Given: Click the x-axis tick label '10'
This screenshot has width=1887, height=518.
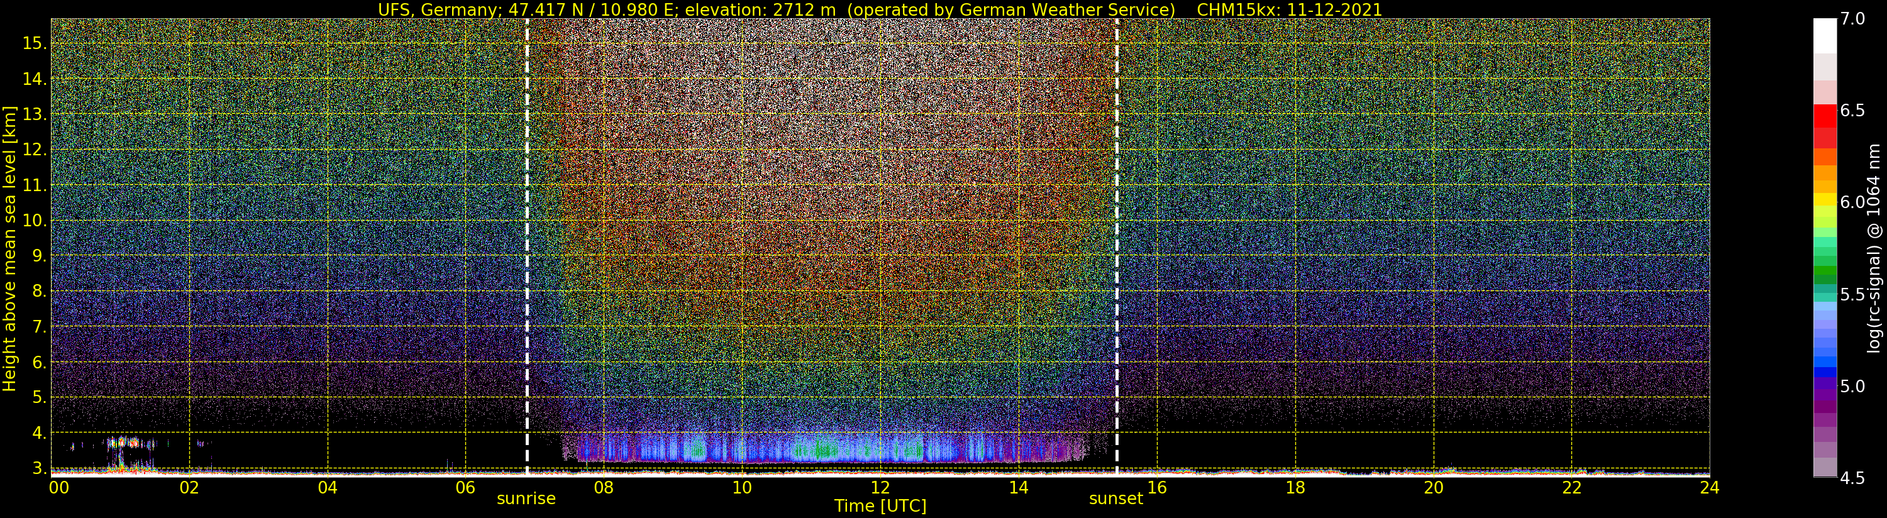Looking at the screenshot, I should pos(742,487).
